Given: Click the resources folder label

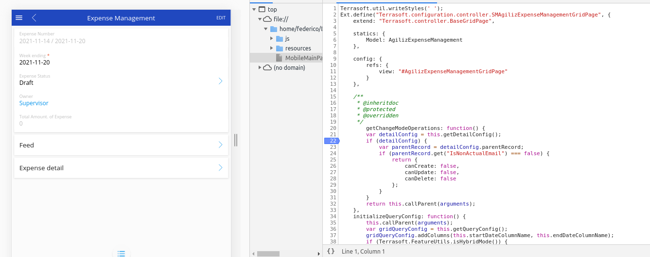Looking at the screenshot, I should tap(298, 48).
